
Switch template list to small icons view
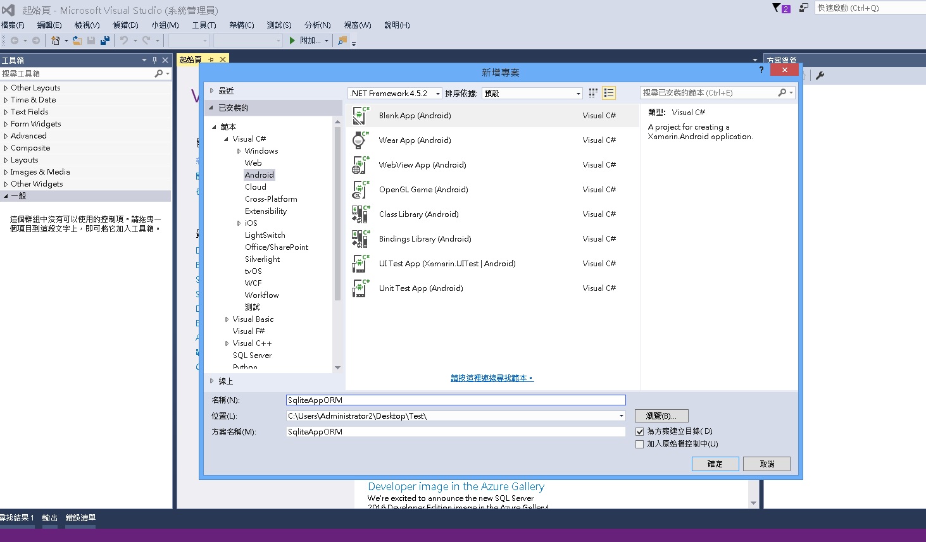click(593, 93)
